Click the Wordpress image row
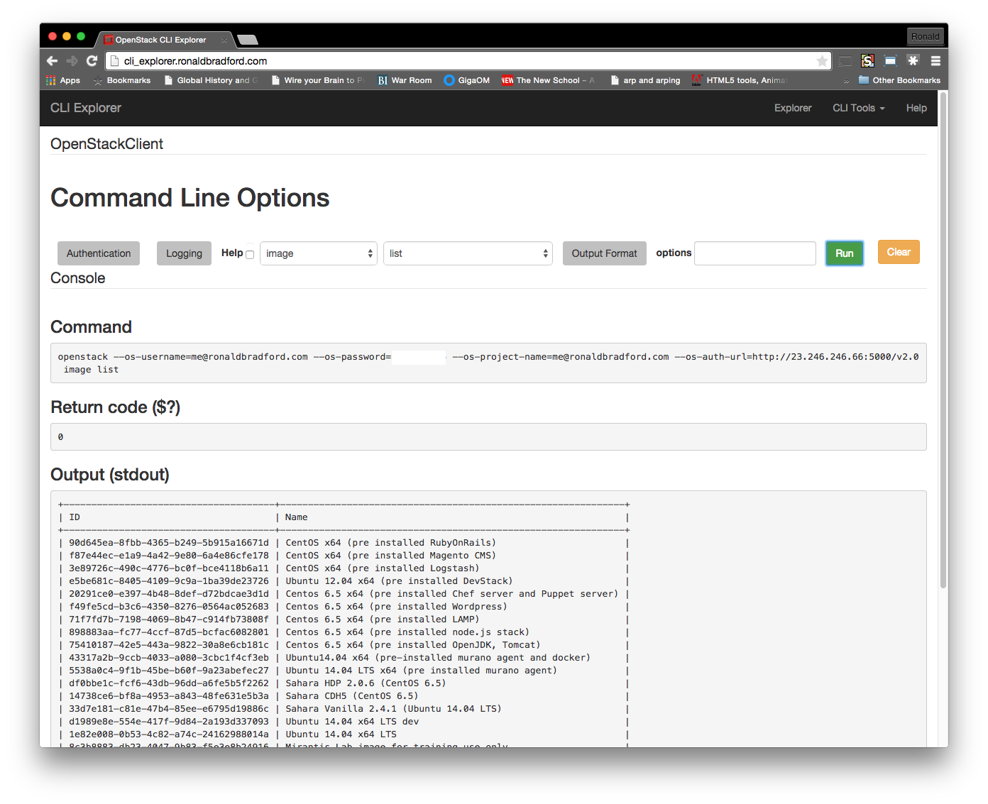Screen dimensions: 988x804 pyautogui.click(x=344, y=607)
